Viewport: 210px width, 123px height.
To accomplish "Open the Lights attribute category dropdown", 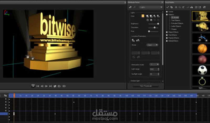I will [x=151, y=7].
